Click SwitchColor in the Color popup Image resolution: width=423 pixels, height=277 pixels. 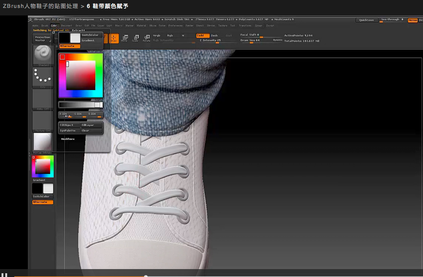click(92, 35)
